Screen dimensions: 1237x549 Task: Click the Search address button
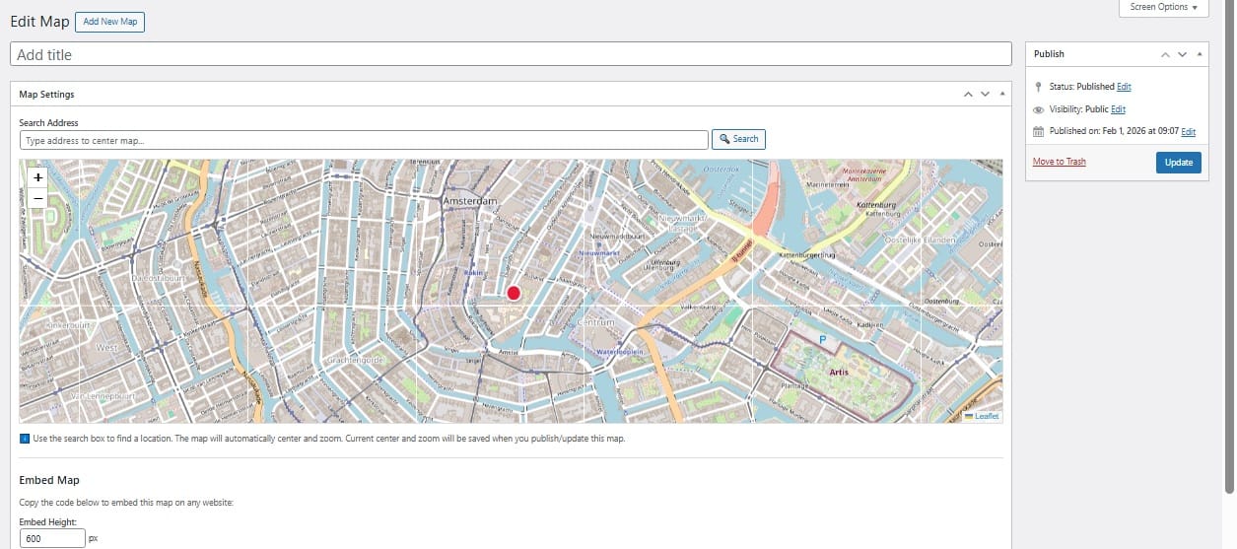click(x=738, y=139)
